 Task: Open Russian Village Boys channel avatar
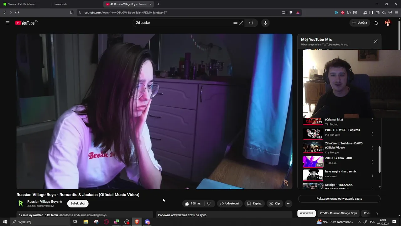tap(21, 203)
